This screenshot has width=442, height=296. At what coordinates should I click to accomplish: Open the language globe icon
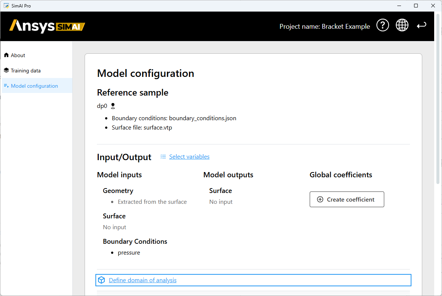coord(402,25)
